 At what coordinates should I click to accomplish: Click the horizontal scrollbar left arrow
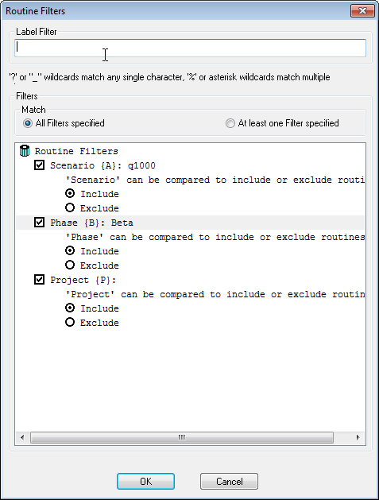[22, 437]
